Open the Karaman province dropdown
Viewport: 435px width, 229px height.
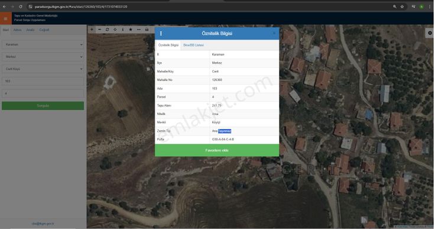point(43,44)
